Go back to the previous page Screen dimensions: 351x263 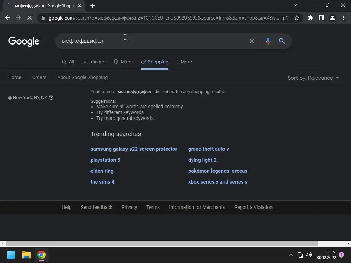coord(8,18)
